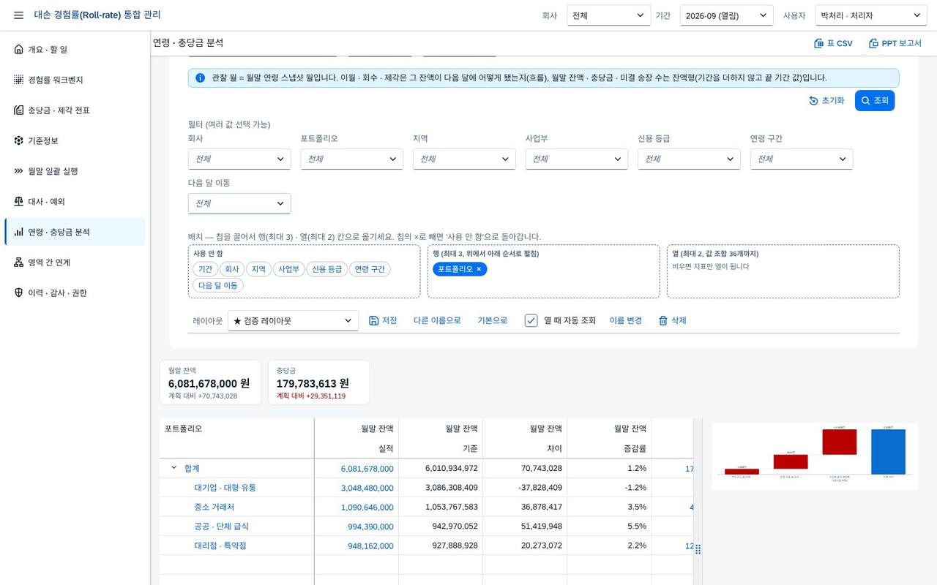The width and height of the screenshot is (937, 585).
Task: Export the table with the 표 CSV button
Action: [833, 43]
